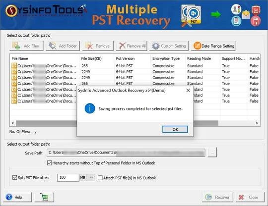268x206 pixels.
Task: Toggle Hierarchy starts without Top of Personal Folder
Action: (50, 163)
